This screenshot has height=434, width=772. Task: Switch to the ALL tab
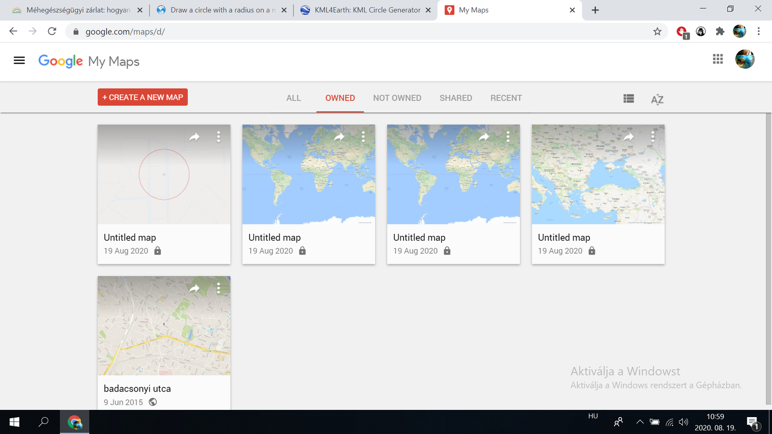click(x=293, y=98)
